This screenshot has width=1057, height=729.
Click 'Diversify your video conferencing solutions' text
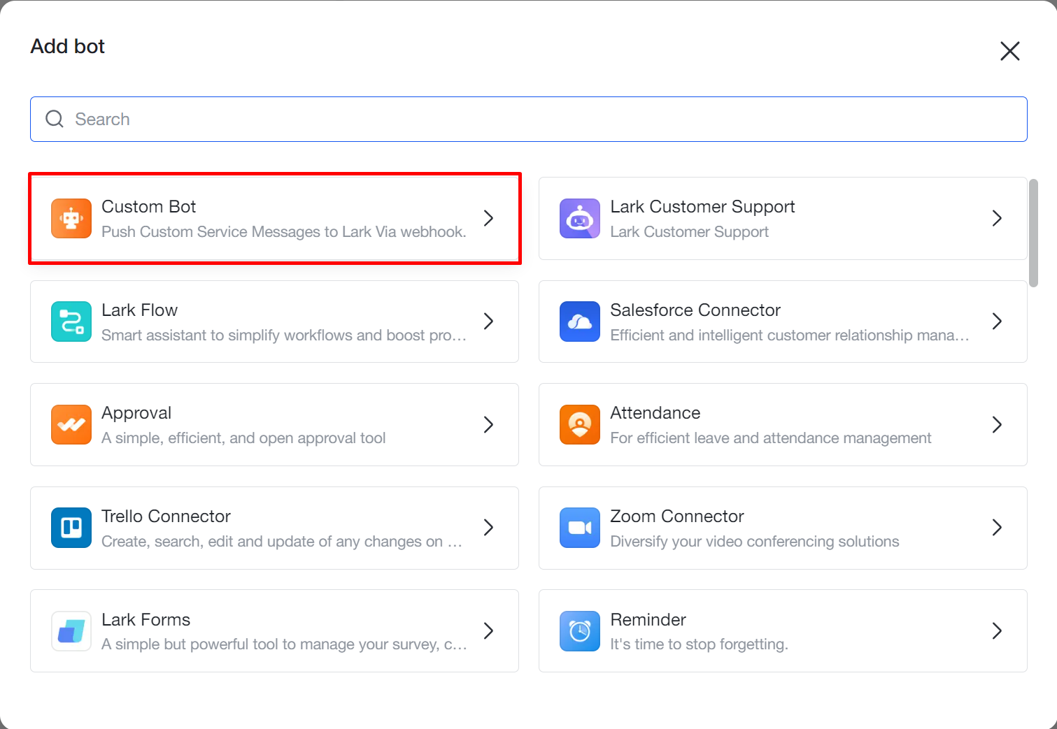(755, 542)
